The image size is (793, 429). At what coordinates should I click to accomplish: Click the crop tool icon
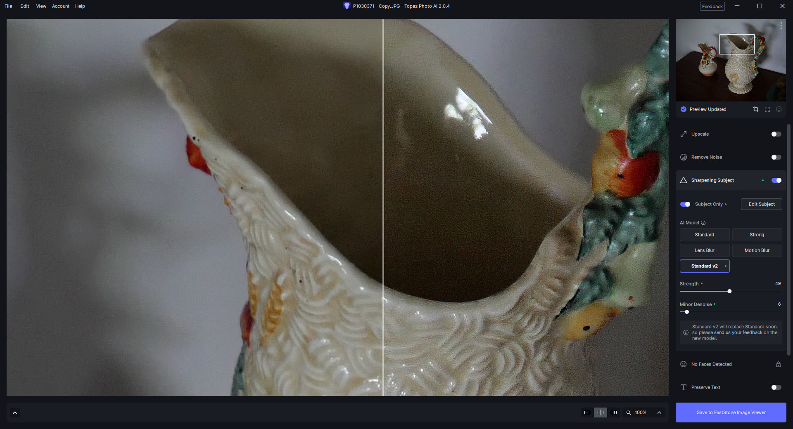[x=755, y=109]
